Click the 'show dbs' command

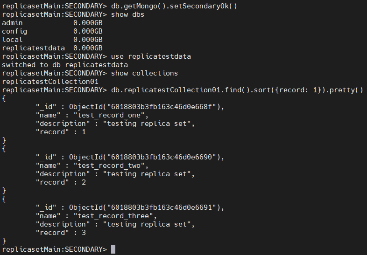coord(127,14)
